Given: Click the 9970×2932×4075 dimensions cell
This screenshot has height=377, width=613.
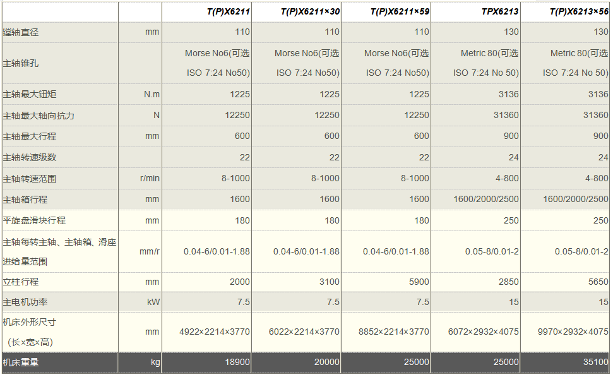Looking at the screenshot, I should [x=573, y=332].
